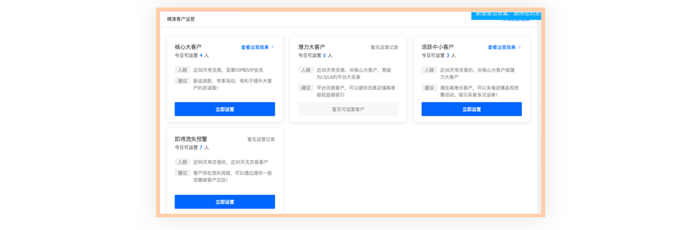This screenshot has width=696, height=230.
Task: Click 今日可运营 7 人 count
Action: tap(192, 148)
